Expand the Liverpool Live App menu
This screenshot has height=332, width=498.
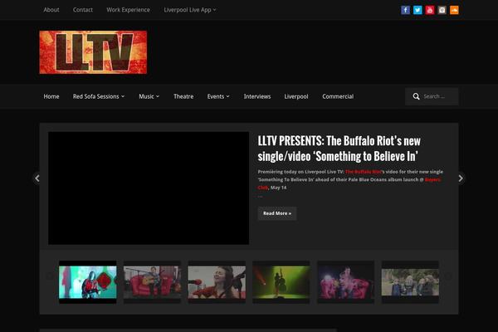point(190,10)
